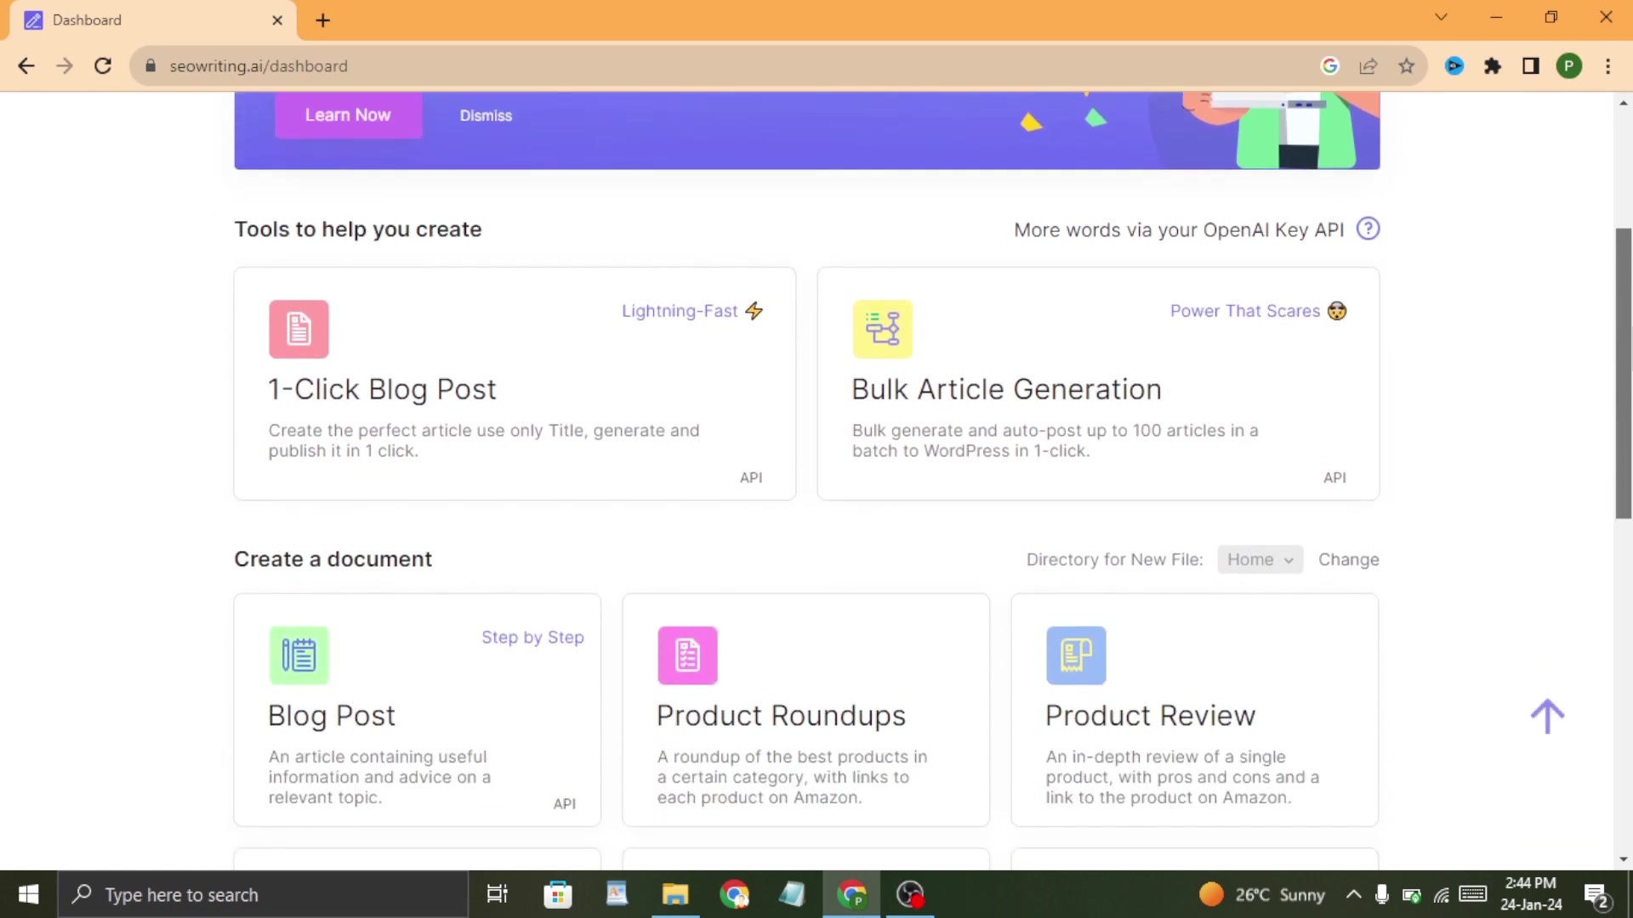Open the Blog Post card title
1633x918 pixels.
click(332, 716)
